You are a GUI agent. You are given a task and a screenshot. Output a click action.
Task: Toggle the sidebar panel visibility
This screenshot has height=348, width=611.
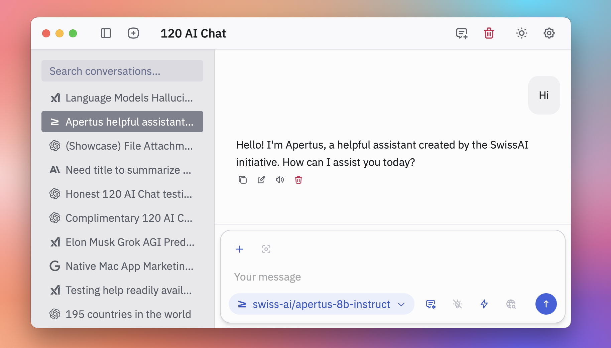[106, 33]
